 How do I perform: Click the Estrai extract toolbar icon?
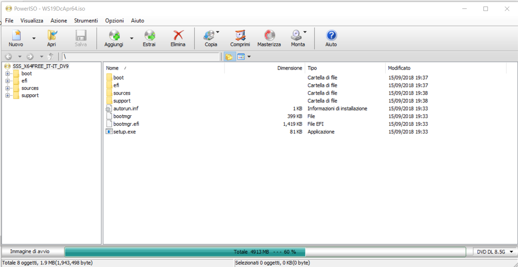tap(149, 35)
